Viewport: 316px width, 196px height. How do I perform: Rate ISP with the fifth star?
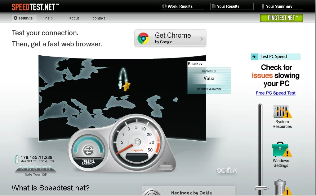tap(48, 167)
